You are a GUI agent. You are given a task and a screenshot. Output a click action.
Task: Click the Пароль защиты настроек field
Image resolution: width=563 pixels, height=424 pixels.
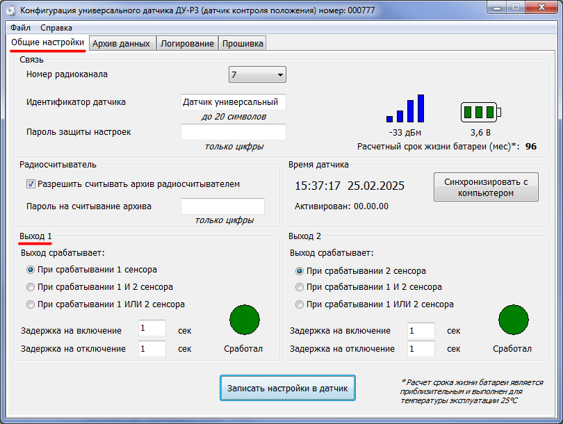234,132
